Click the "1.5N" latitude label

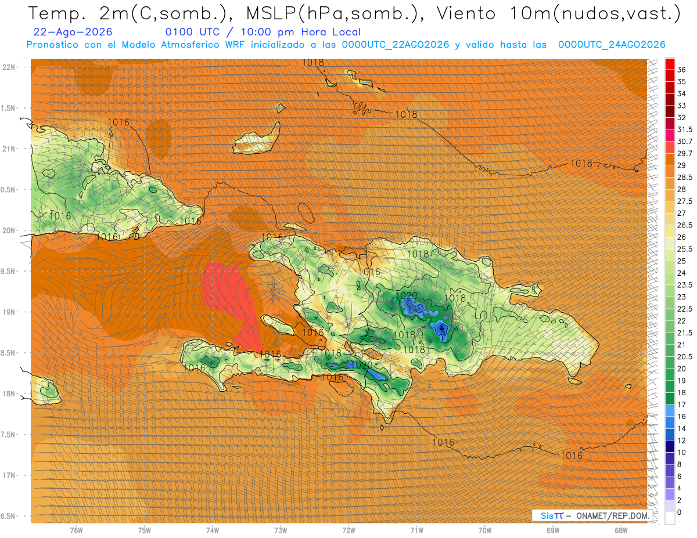click(x=9, y=108)
